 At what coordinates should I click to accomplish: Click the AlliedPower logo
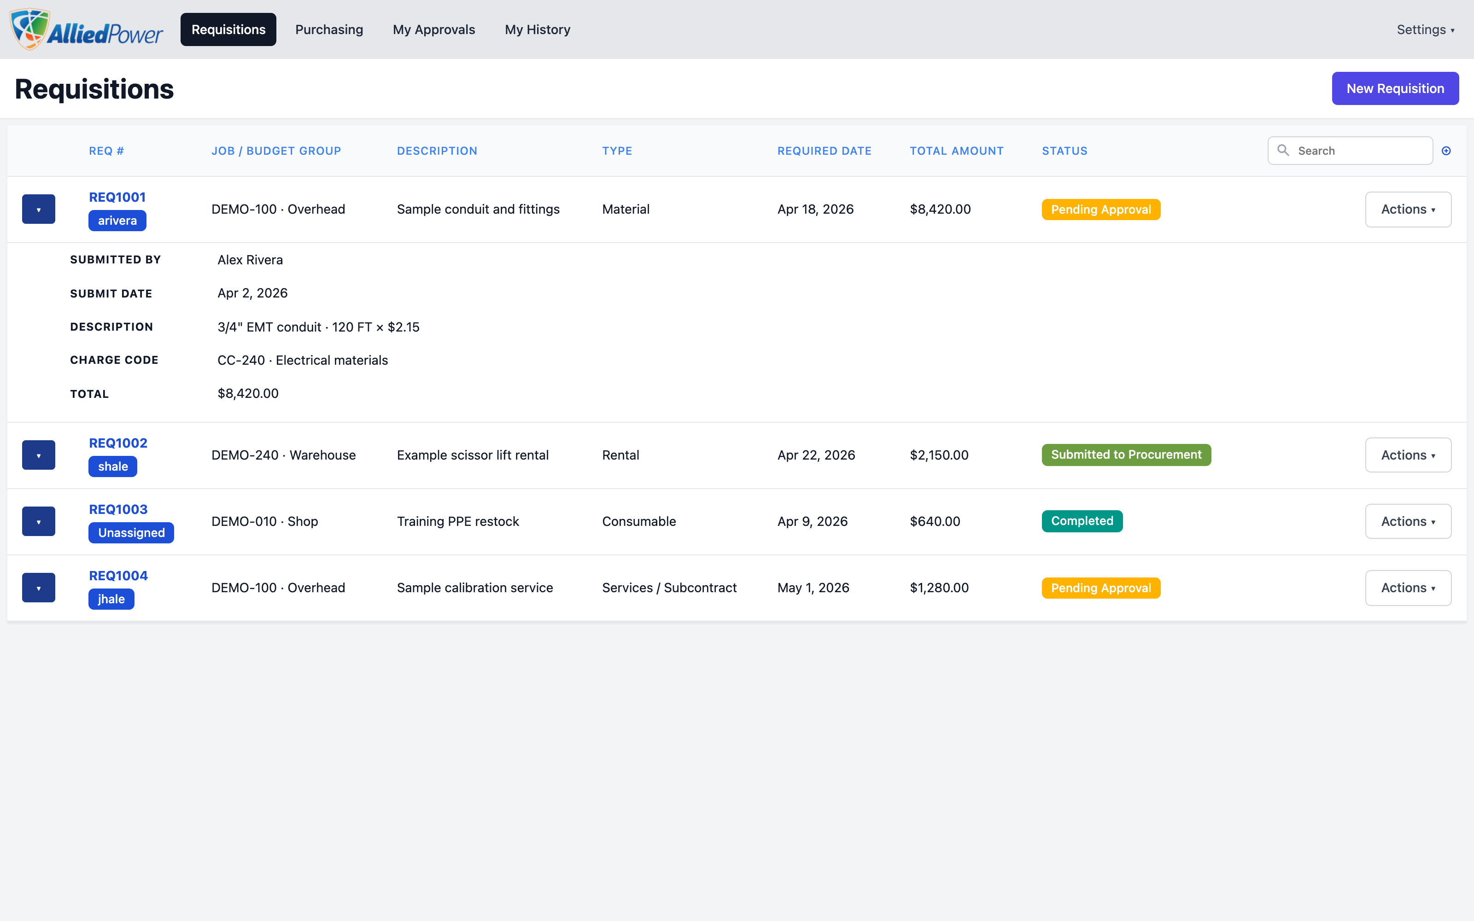(87, 29)
